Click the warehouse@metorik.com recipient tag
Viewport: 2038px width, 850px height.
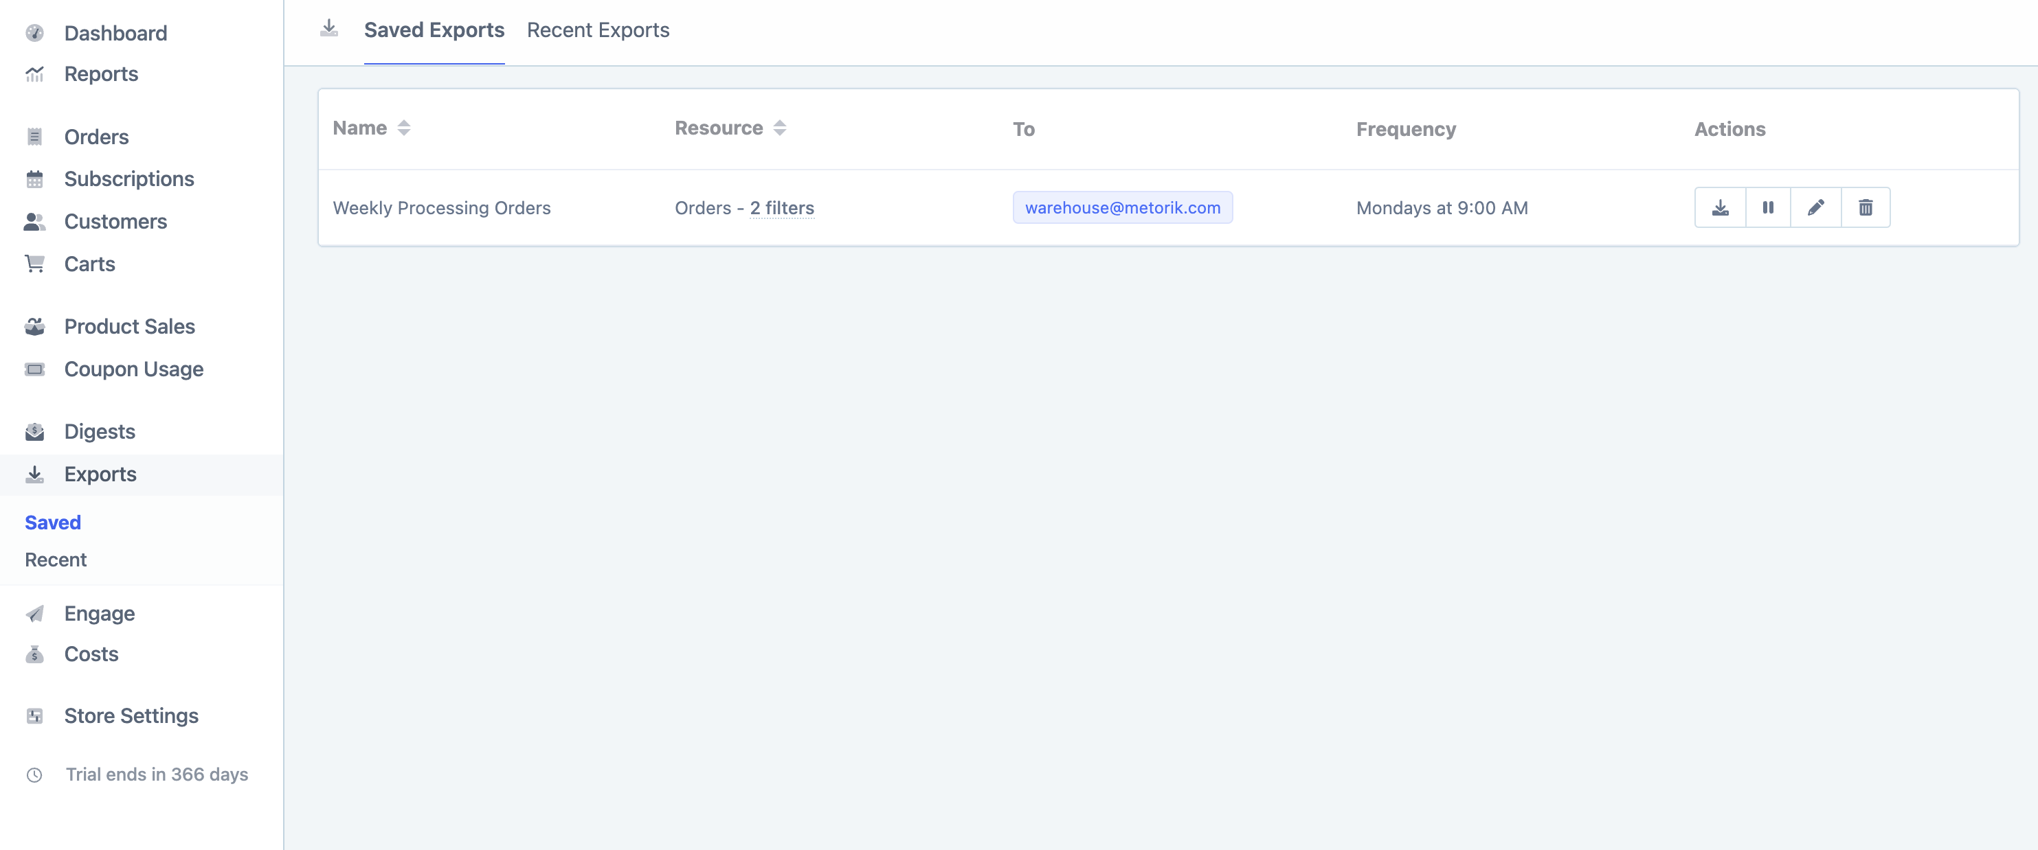[x=1122, y=207]
